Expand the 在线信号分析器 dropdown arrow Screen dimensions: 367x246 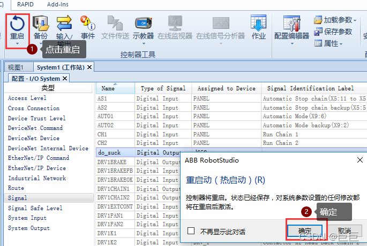click(221, 44)
